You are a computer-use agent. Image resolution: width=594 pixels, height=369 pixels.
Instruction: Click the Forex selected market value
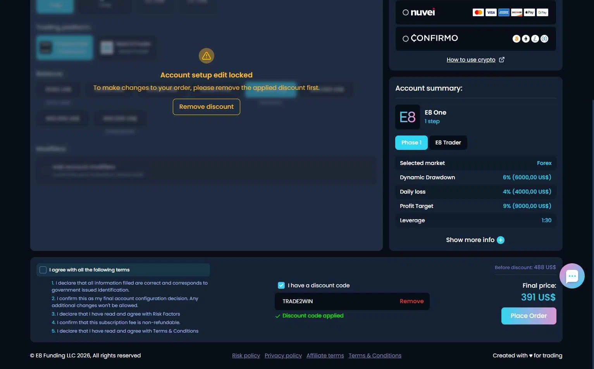(544, 163)
